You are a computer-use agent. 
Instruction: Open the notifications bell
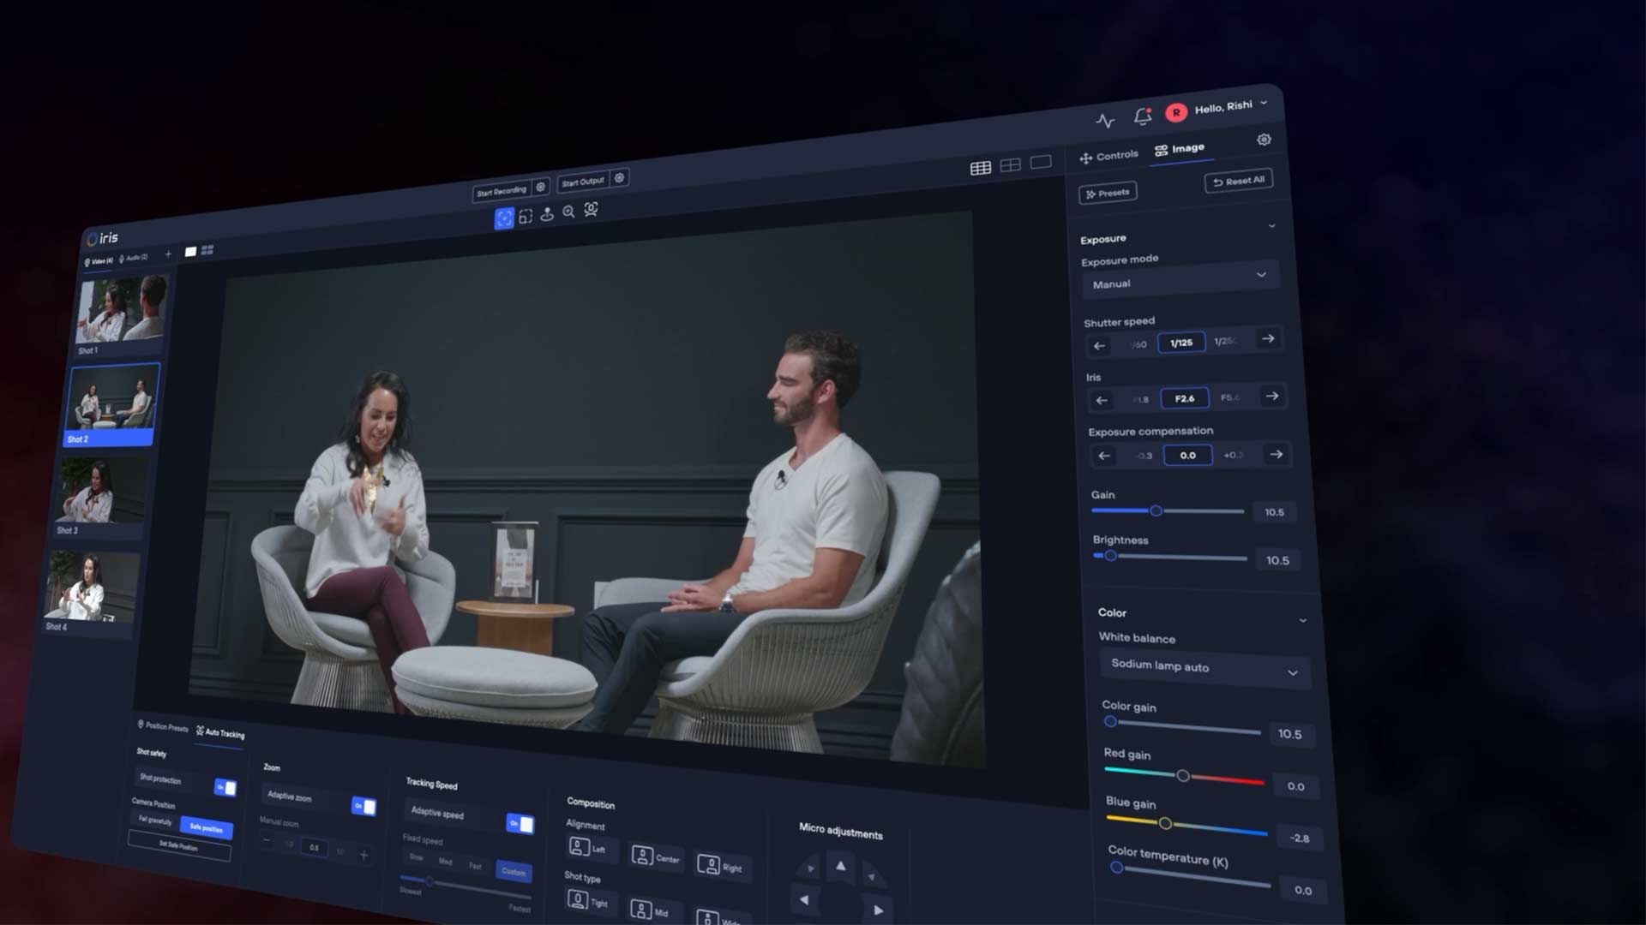(x=1142, y=116)
